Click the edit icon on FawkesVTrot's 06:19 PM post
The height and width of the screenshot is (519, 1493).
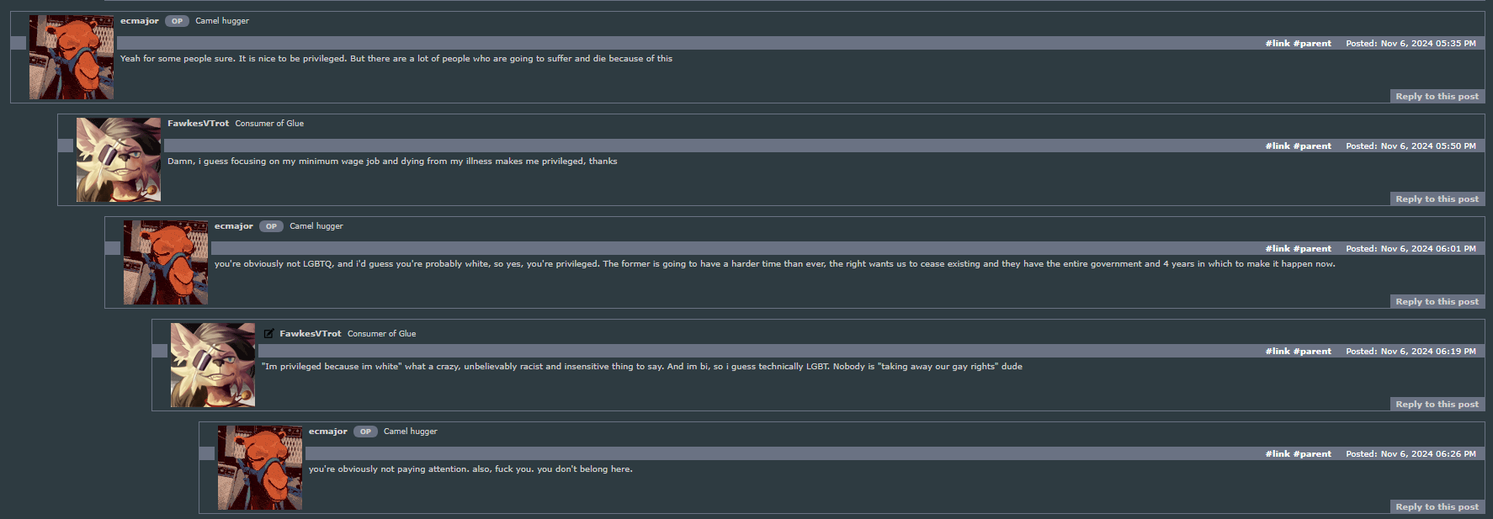point(268,332)
